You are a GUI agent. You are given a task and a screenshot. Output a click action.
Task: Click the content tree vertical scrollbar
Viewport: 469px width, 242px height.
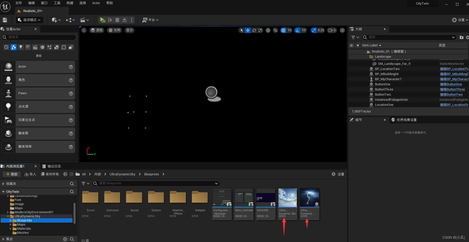pos(75,213)
